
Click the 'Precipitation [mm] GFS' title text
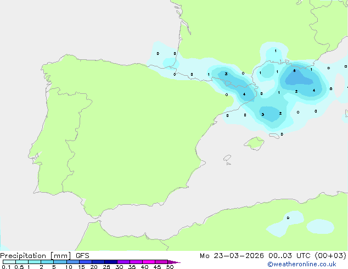pos(44,256)
